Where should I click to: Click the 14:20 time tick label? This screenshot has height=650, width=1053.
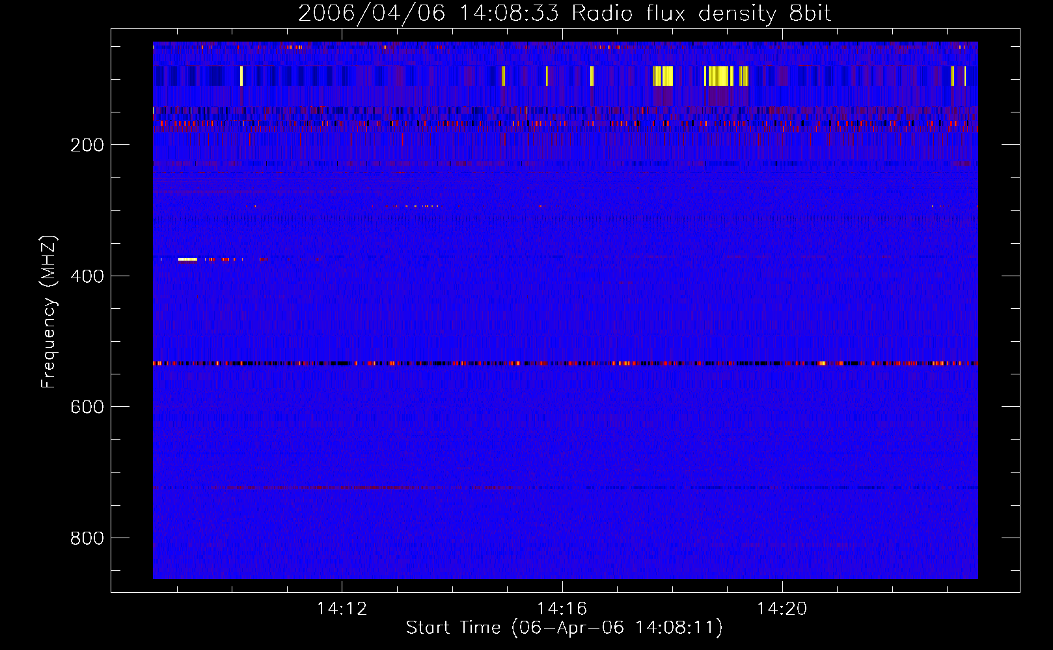click(782, 609)
